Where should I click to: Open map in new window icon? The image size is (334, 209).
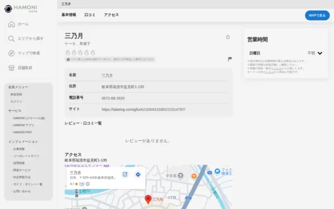pyautogui.click(x=125, y=174)
